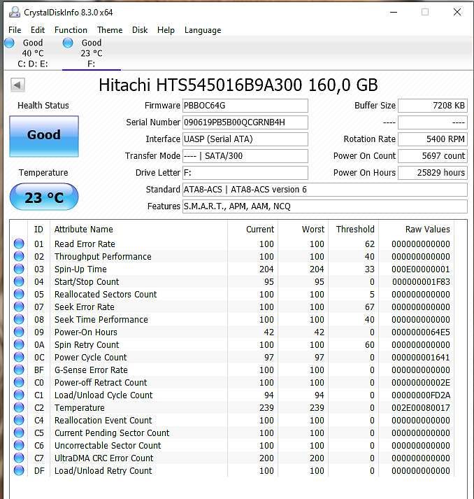
Task: Switch to the C: D: E: drive tab
Action: [x=31, y=54]
